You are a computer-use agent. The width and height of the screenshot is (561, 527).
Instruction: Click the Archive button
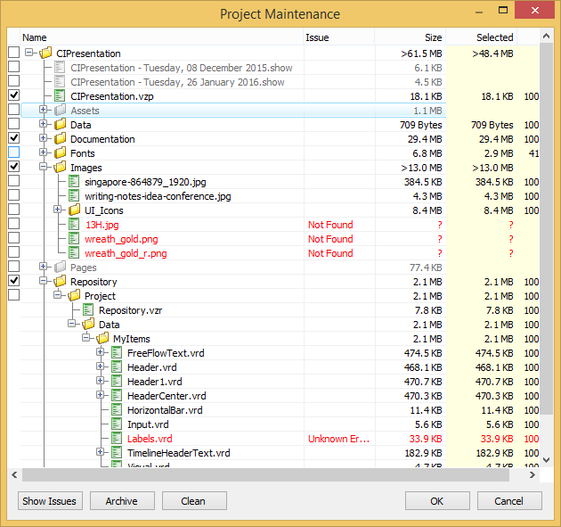tap(122, 501)
